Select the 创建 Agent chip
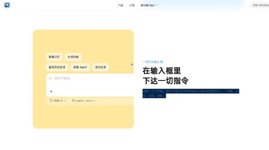Image resolution: width=269 pixels, height=150 pixels. click(x=80, y=67)
